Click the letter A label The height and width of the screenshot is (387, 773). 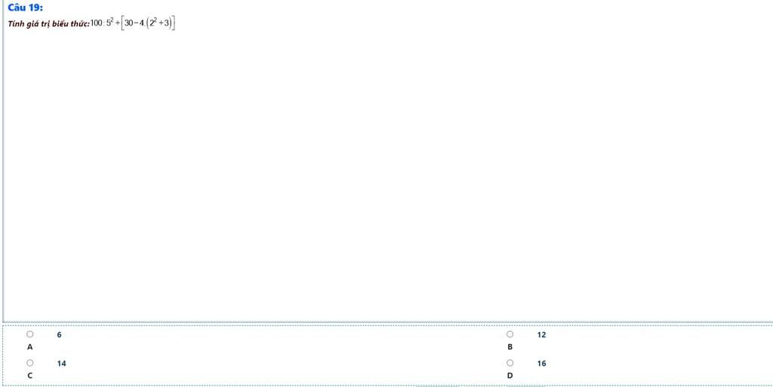coord(30,346)
